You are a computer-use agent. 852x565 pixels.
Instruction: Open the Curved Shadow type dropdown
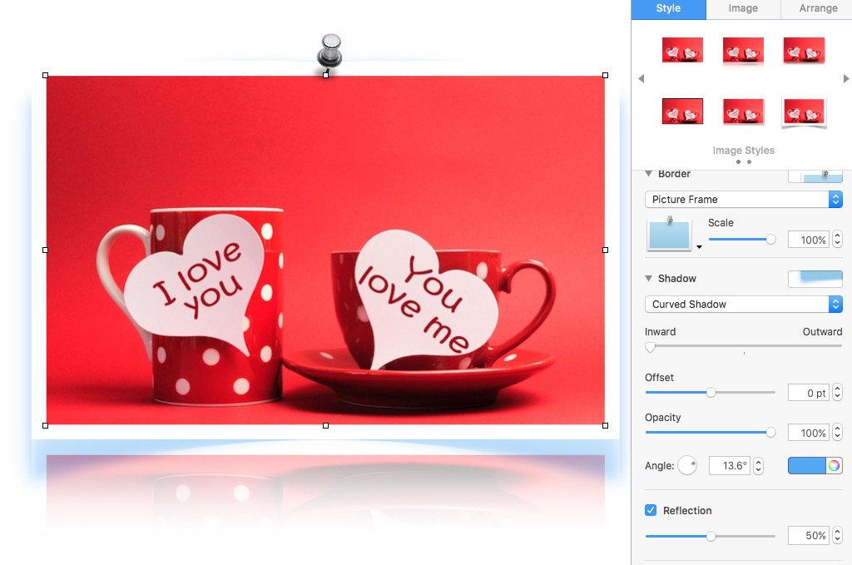click(743, 305)
